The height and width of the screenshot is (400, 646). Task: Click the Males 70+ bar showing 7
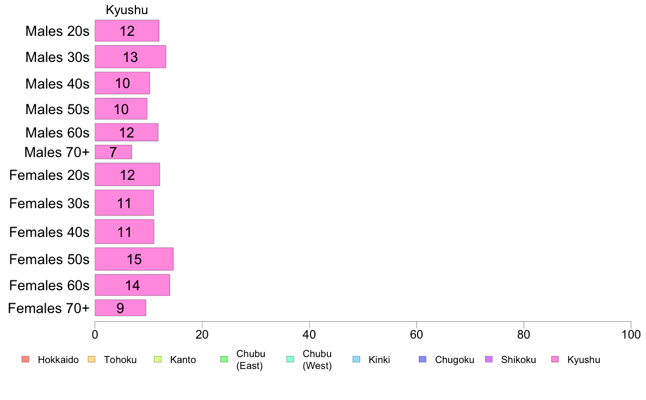click(x=113, y=152)
